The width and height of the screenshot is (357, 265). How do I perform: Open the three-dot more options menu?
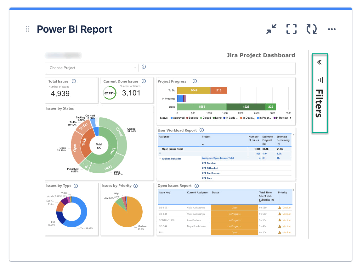[x=331, y=29]
